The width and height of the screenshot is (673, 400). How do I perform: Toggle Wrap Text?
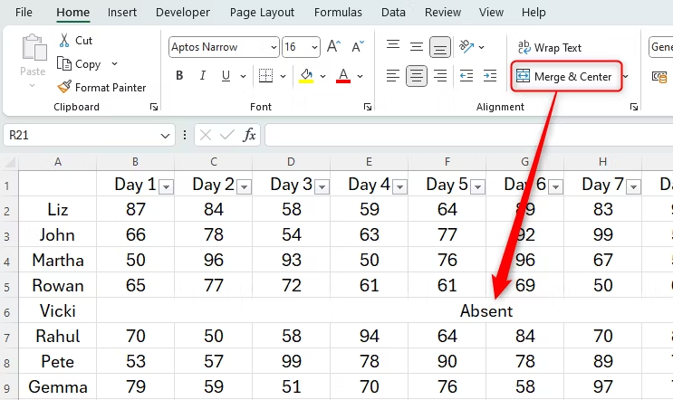click(550, 48)
